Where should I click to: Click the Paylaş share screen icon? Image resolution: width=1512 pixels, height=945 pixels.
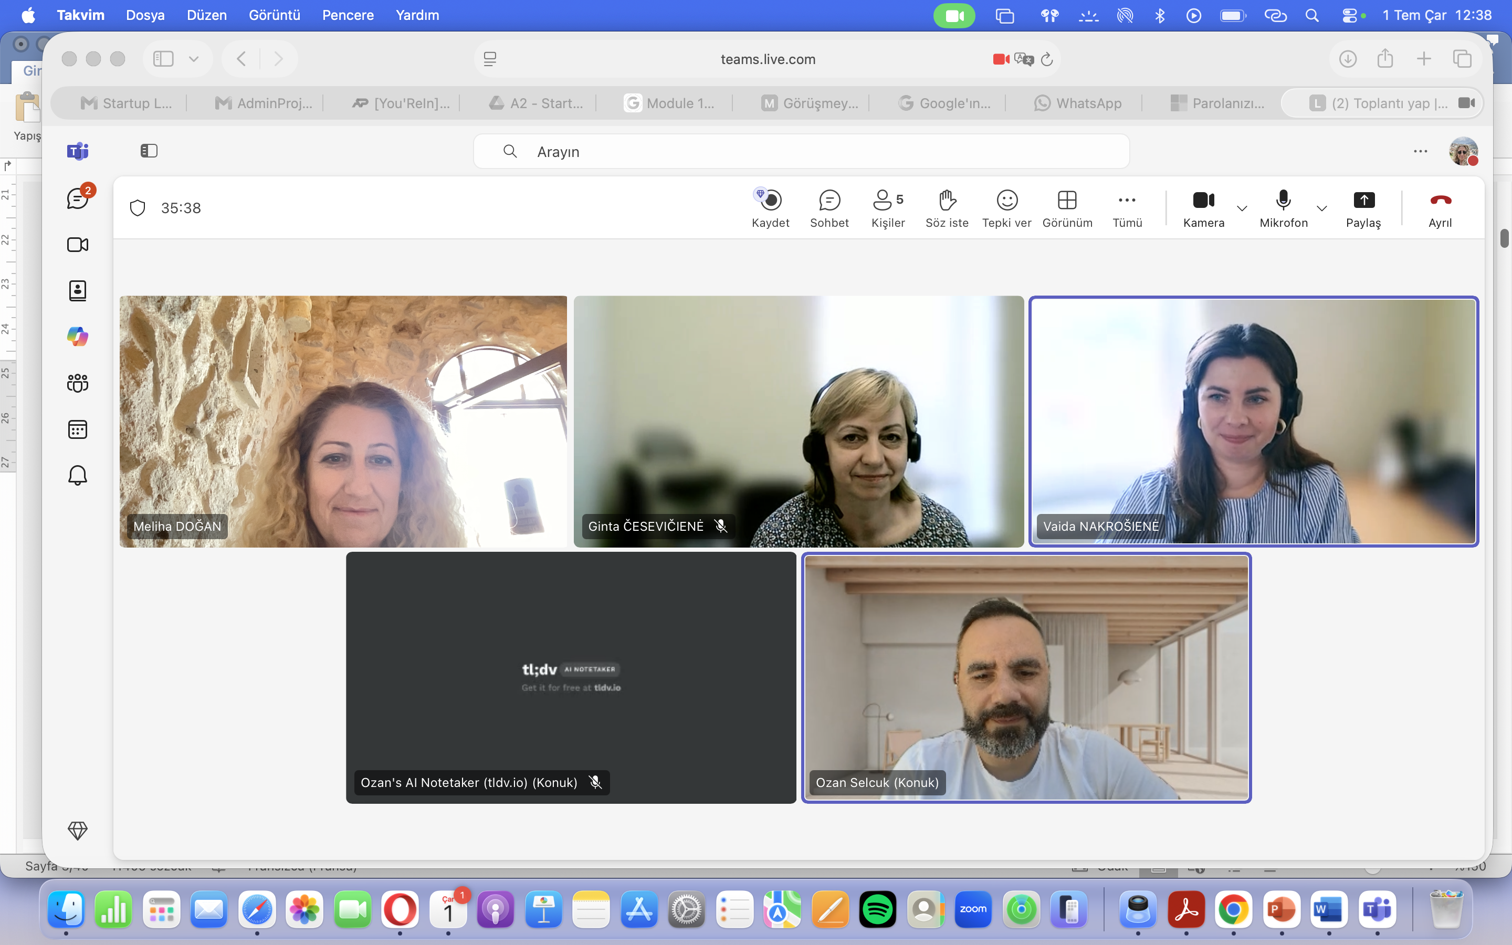point(1363,208)
